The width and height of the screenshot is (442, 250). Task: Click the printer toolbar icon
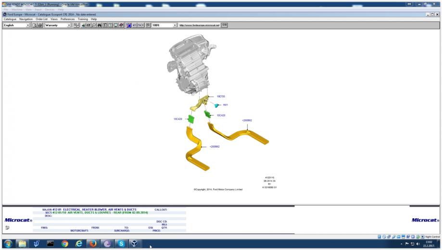40,25
